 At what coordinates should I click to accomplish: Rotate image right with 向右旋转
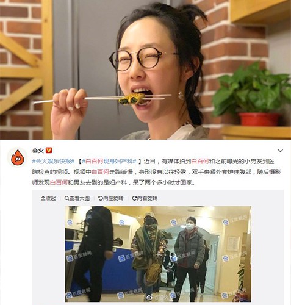pos(145,198)
